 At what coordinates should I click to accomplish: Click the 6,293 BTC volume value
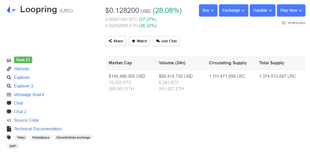pos(169,83)
